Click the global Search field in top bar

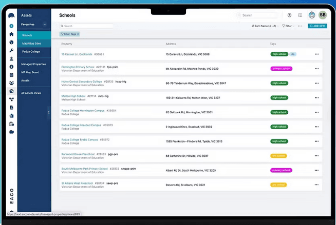pyautogui.click(x=257, y=15)
